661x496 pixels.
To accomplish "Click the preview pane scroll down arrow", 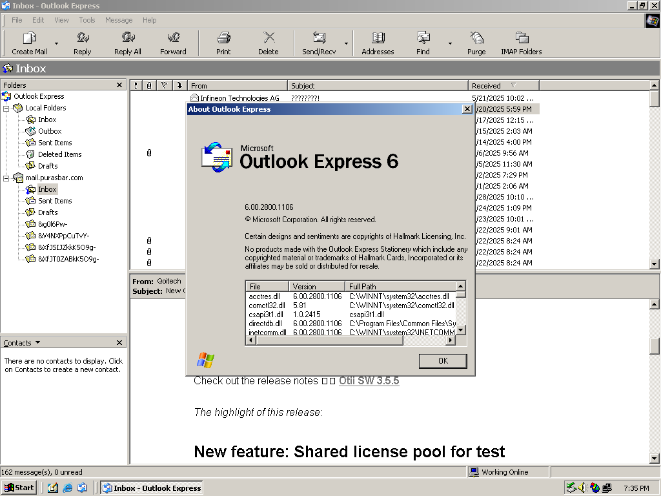I will [655, 459].
